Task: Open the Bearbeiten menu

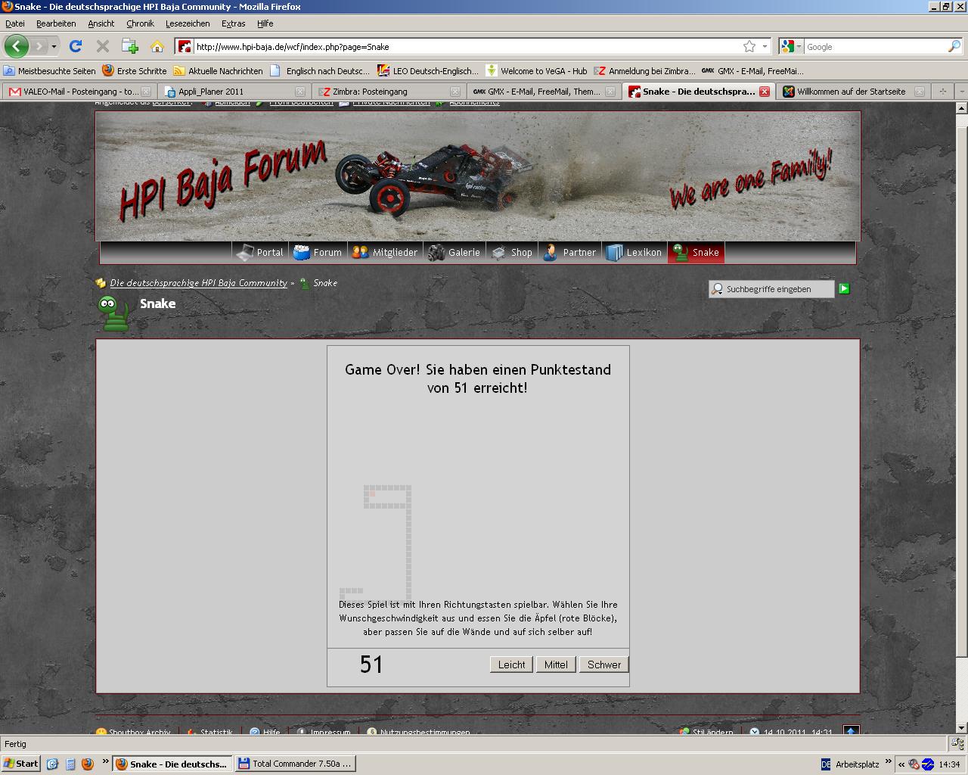Action: tap(56, 23)
